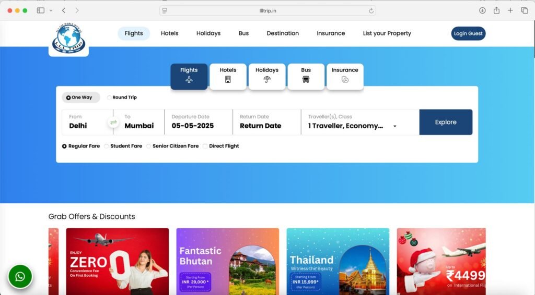Click the swap From and To cities icon
Viewport: 535px width, 295px height.
pos(113,122)
